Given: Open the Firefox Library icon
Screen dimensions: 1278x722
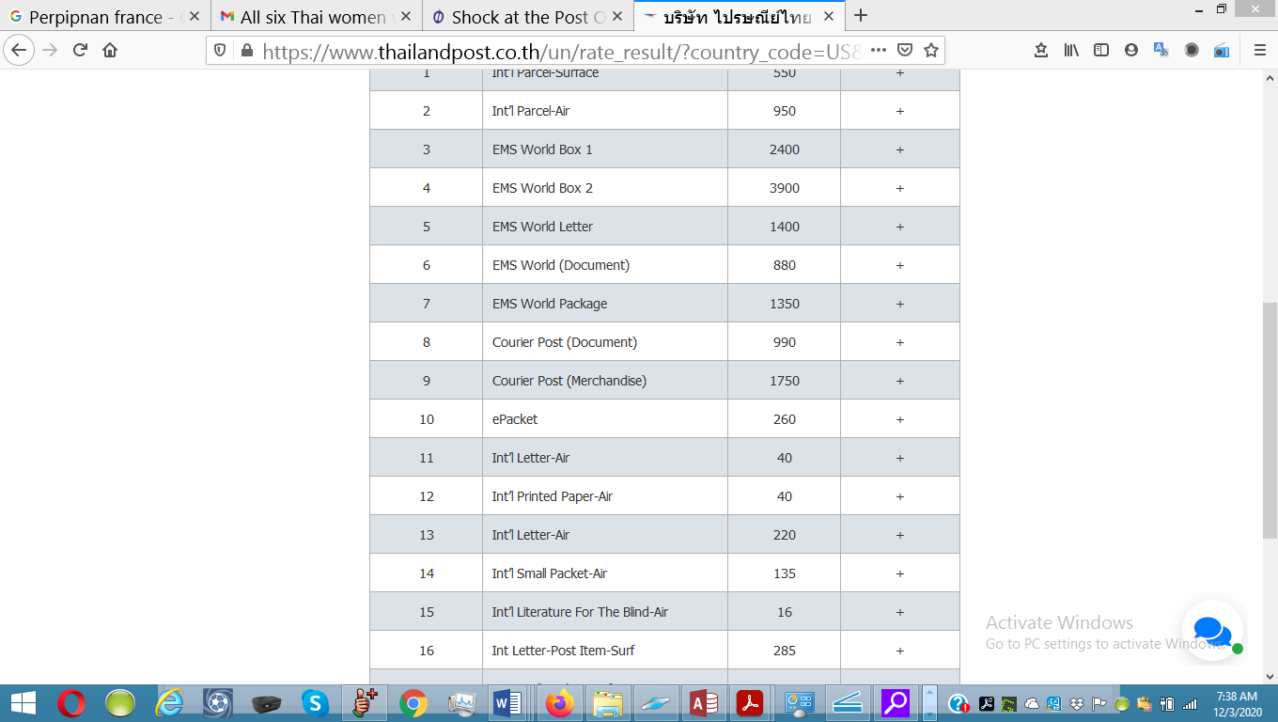Looking at the screenshot, I should point(1071,51).
